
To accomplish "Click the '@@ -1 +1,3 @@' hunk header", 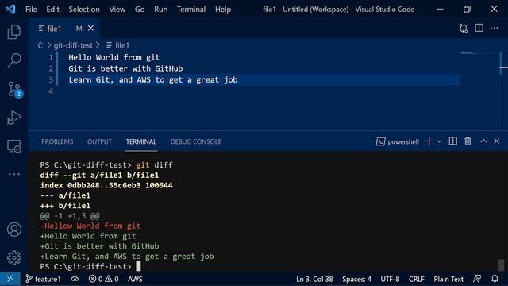I will pos(70,215).
